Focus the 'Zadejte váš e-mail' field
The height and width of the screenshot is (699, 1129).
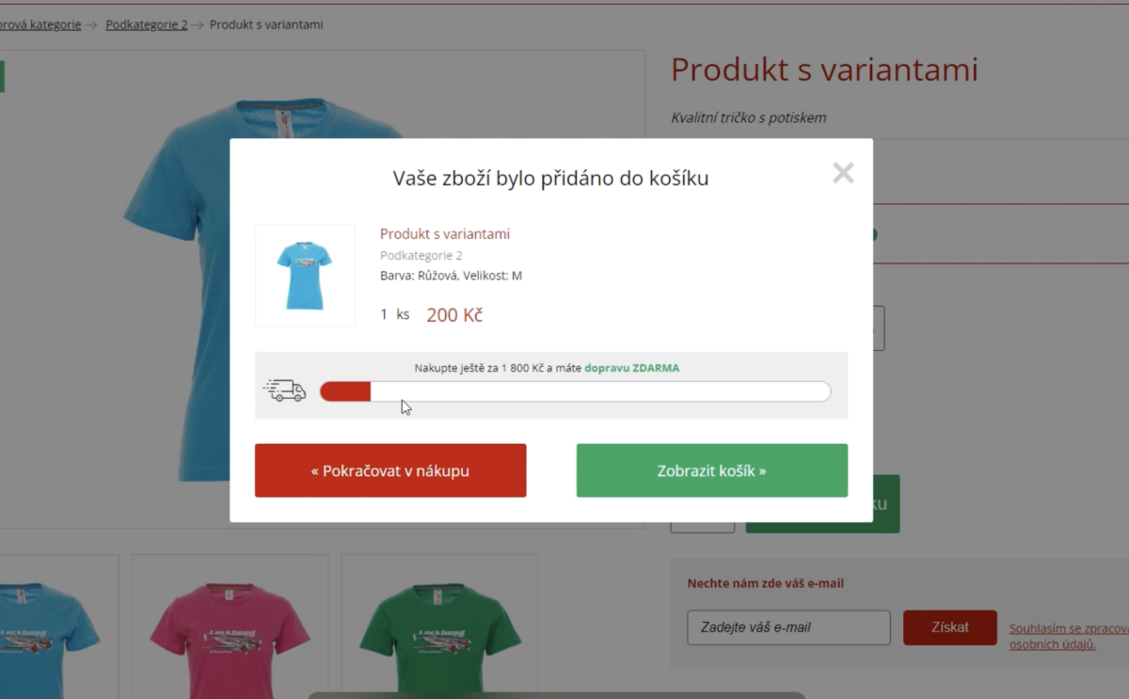(788, 628)
